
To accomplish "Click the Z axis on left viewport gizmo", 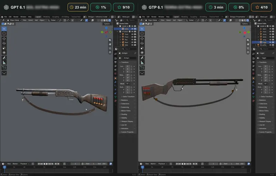I will [106, 28].
